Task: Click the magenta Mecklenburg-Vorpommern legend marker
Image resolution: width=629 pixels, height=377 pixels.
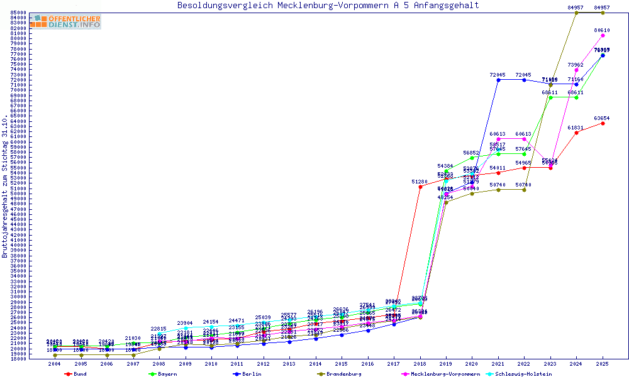Action: (x=404, y=374)
